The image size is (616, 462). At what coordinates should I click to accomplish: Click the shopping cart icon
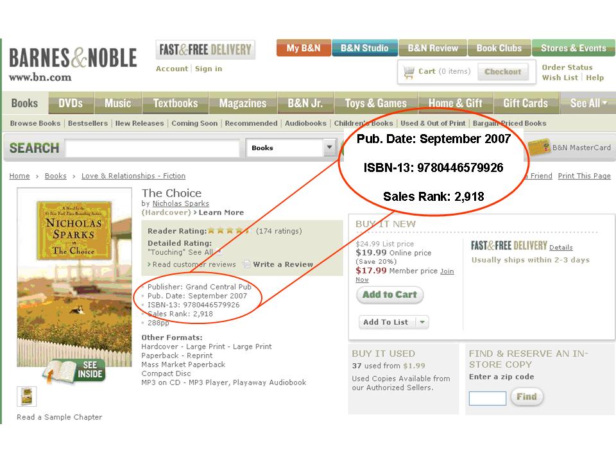coord(409,72)
